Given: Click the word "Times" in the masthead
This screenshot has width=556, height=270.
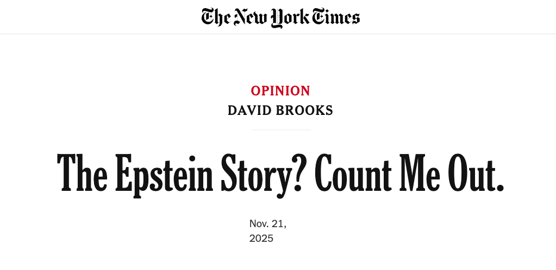Looking at the screenshot, I should point(335,17).
